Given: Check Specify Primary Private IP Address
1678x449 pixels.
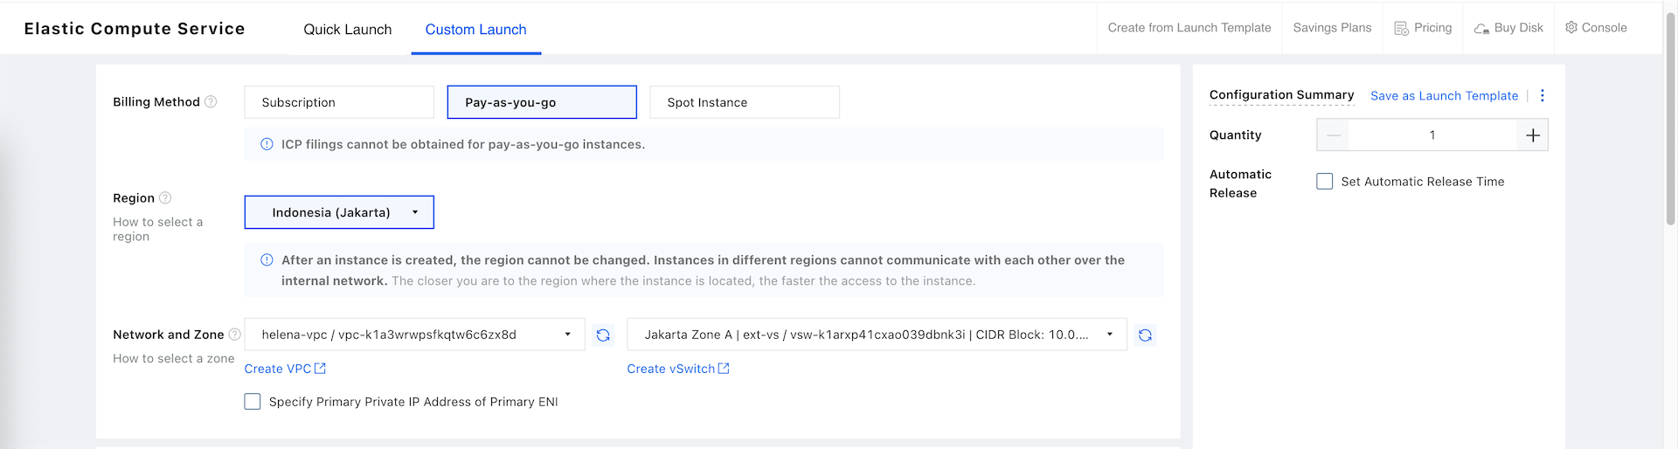Looking at the screenshot, I should (253, 402).
